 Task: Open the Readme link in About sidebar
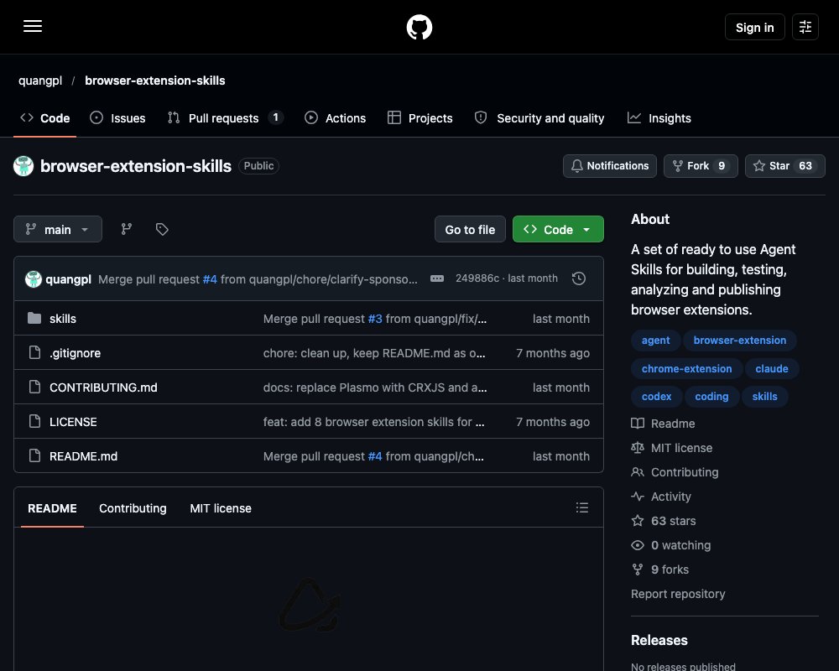[663, 424]
